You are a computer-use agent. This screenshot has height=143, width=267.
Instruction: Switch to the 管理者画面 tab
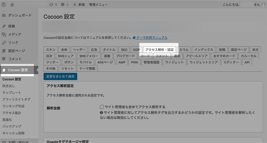tap(151, 62)
